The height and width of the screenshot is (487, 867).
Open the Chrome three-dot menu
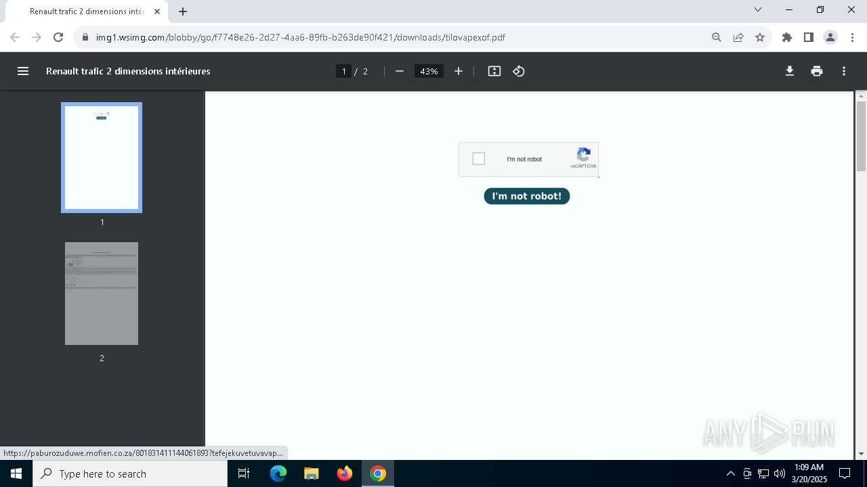[851, 37]
